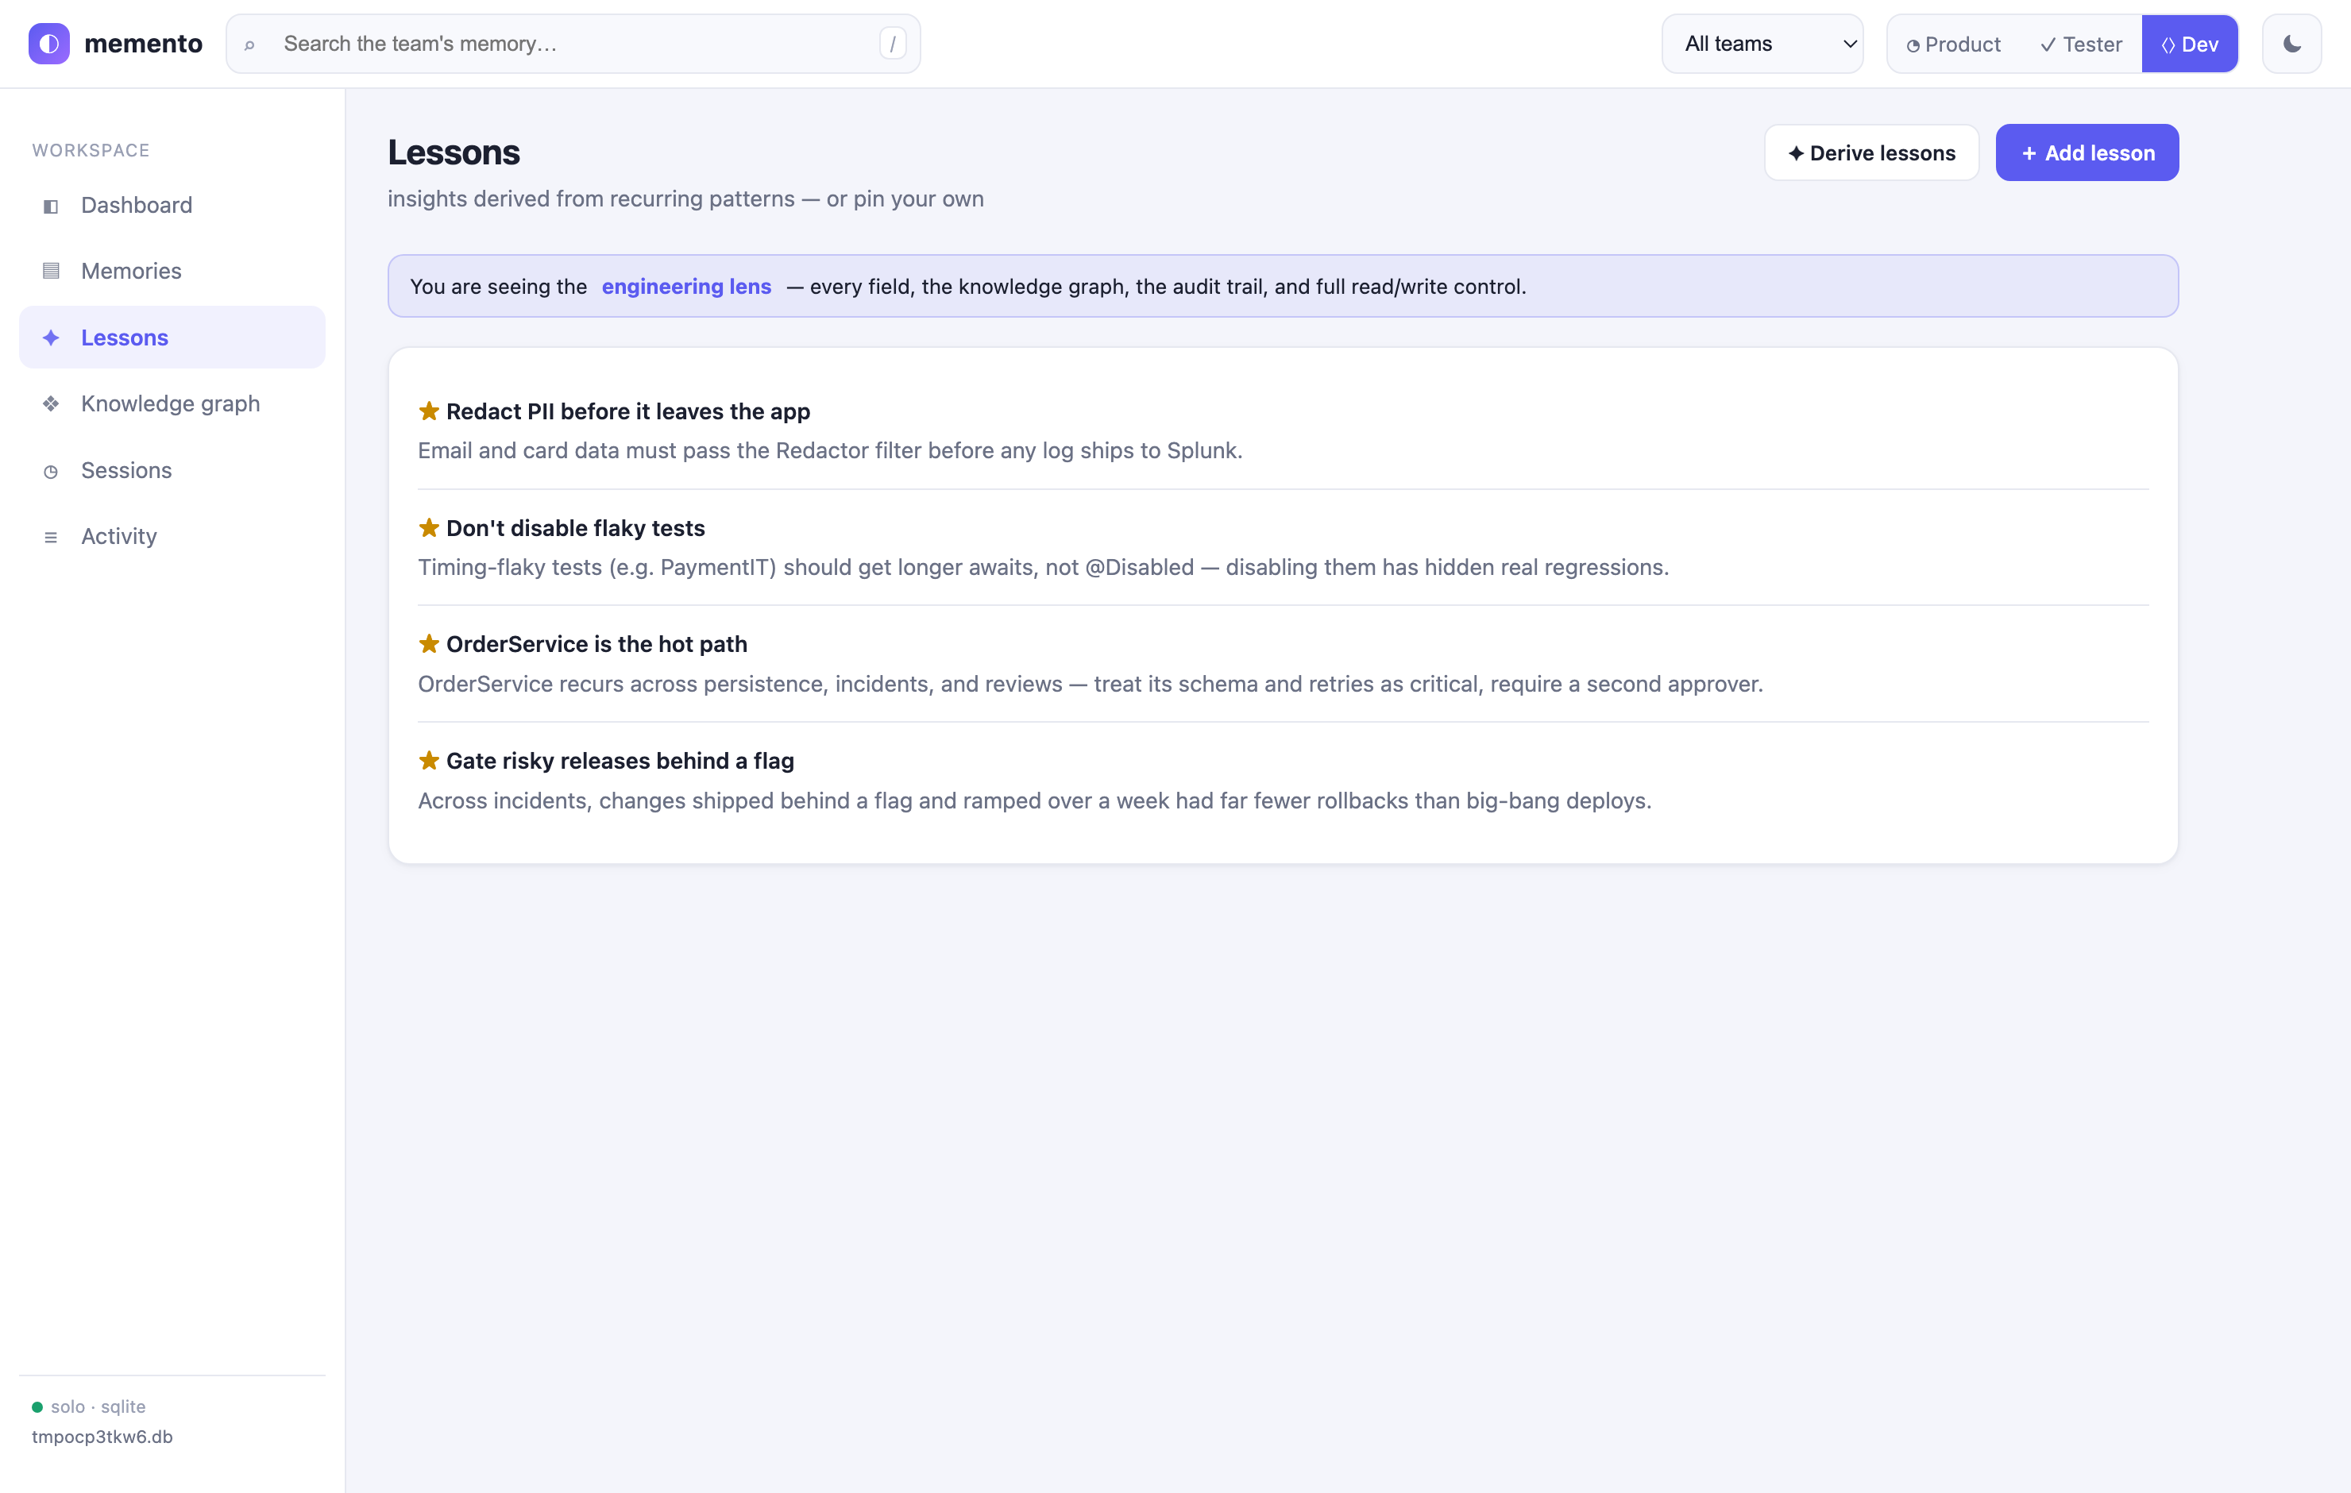Image resolution: width=2351 pixels, height=1493 pixels.
Task: Click the Activity list icon
Action: 51,538
